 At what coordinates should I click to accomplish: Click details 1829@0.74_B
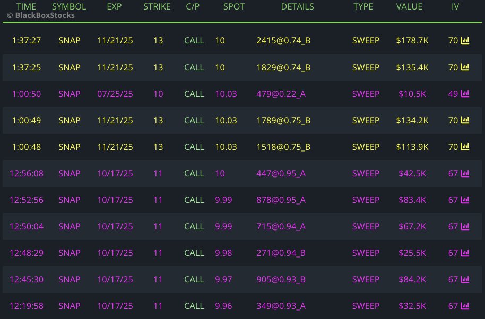point(283,67)
